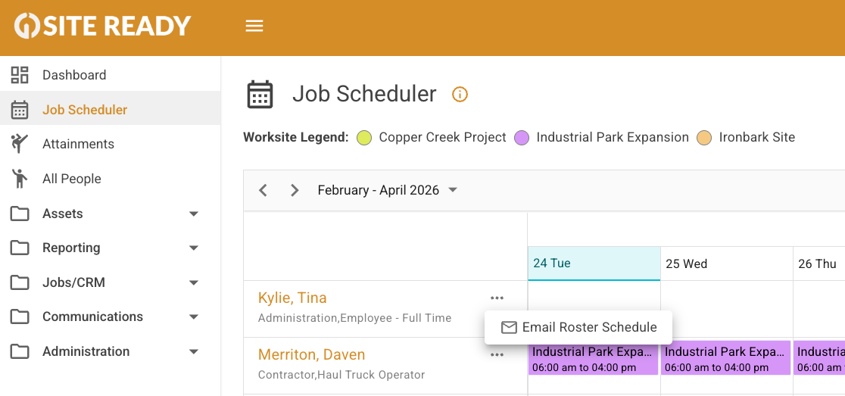Click the Job Scheduler calendar sidebar icon
845x396 pixels.
click(20, 110)
